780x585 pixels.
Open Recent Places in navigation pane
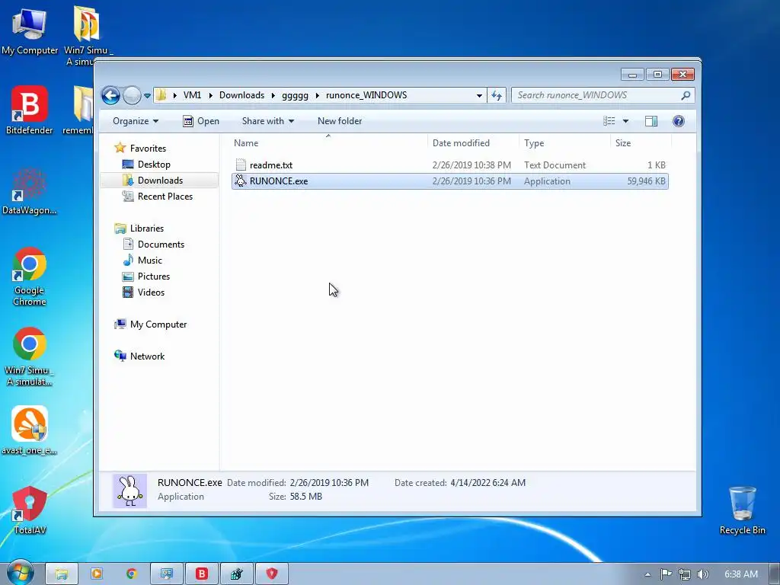tap(165, 196)
